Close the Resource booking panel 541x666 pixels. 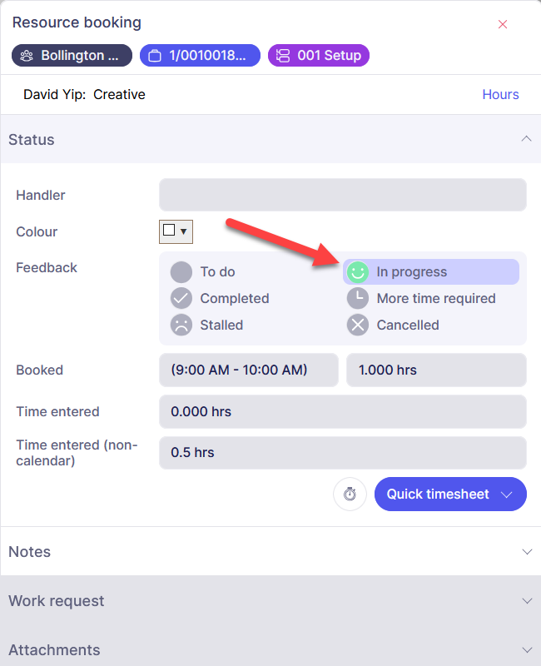503,24
